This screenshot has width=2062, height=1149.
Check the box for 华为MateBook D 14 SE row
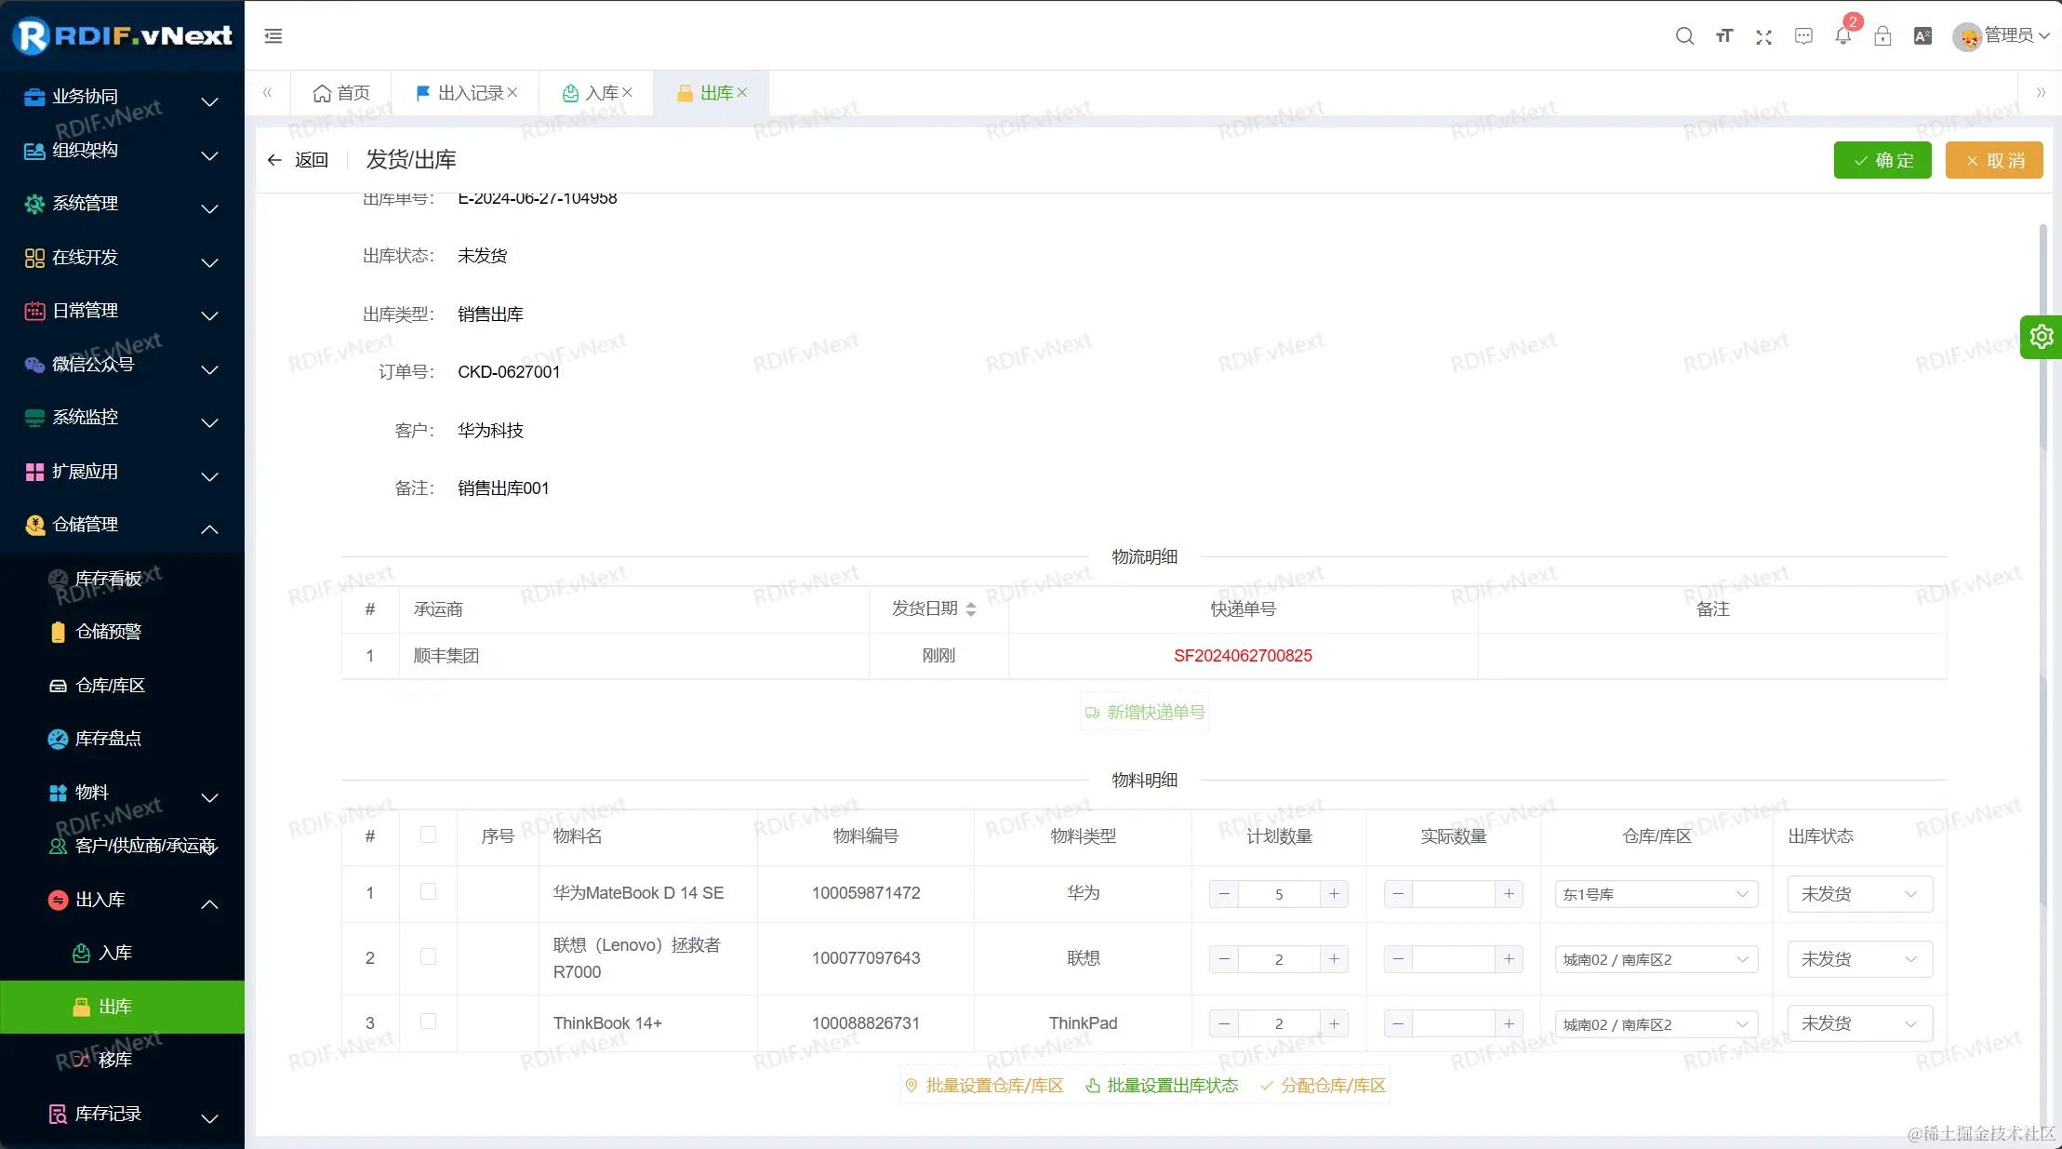428,892
